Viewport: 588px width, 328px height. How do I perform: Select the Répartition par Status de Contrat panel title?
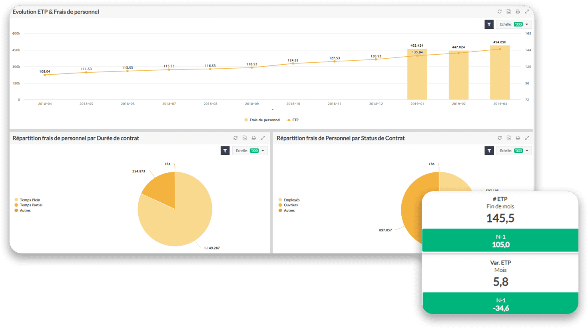[x=341, y=138]
